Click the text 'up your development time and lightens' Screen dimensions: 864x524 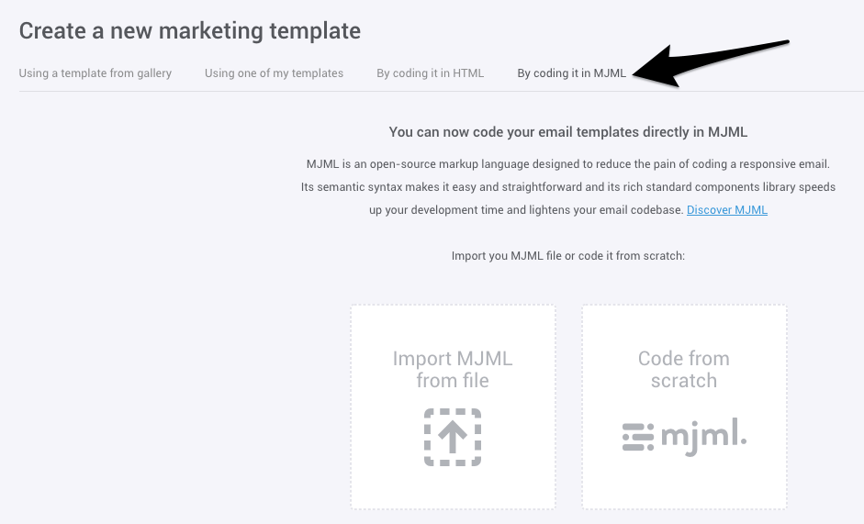pyautogui.click(x=526, y=210)
